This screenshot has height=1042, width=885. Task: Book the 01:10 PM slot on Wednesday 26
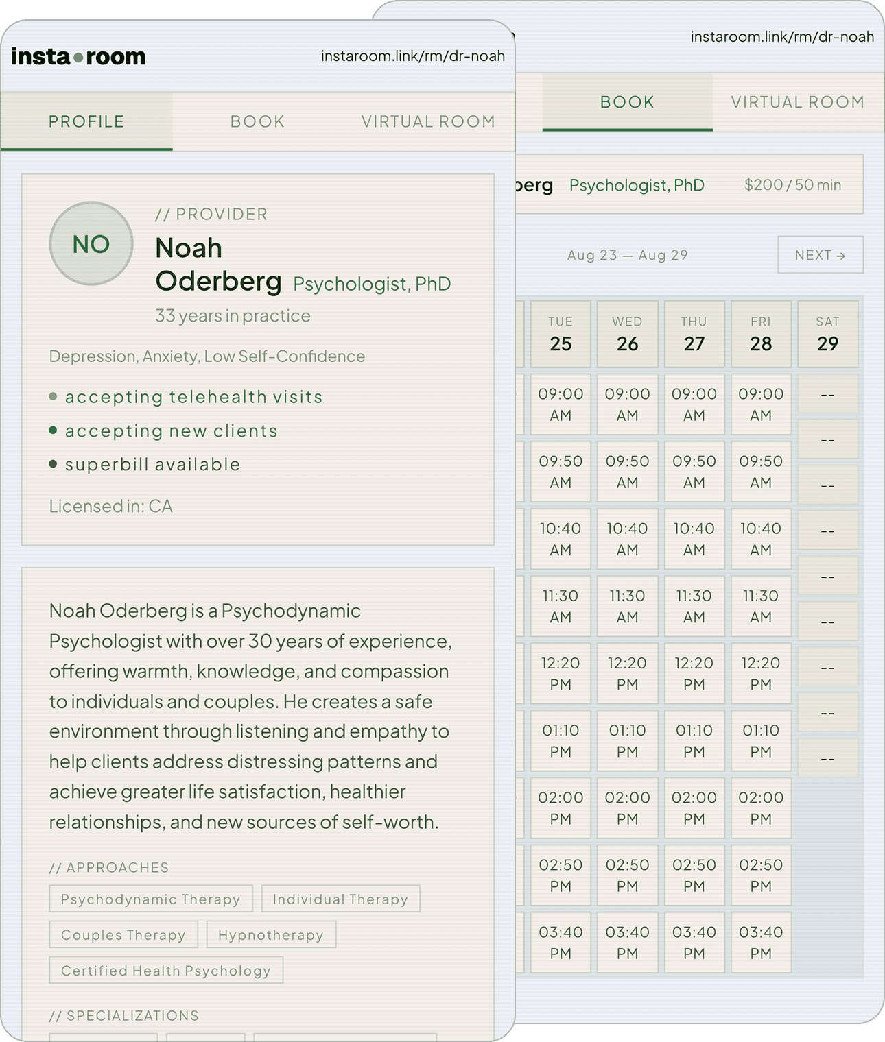(627, 740)
